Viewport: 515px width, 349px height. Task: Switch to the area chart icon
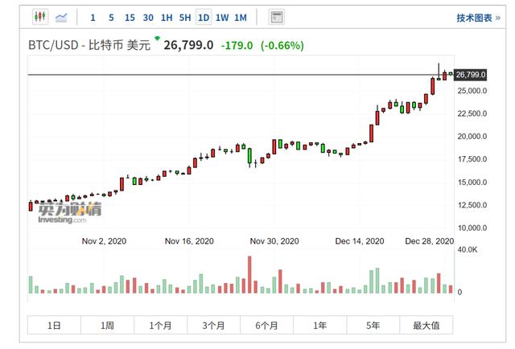[62, 17]
